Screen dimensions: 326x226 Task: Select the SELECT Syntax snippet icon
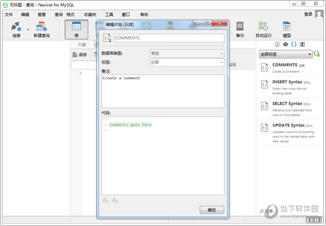(x=264, y=106)
